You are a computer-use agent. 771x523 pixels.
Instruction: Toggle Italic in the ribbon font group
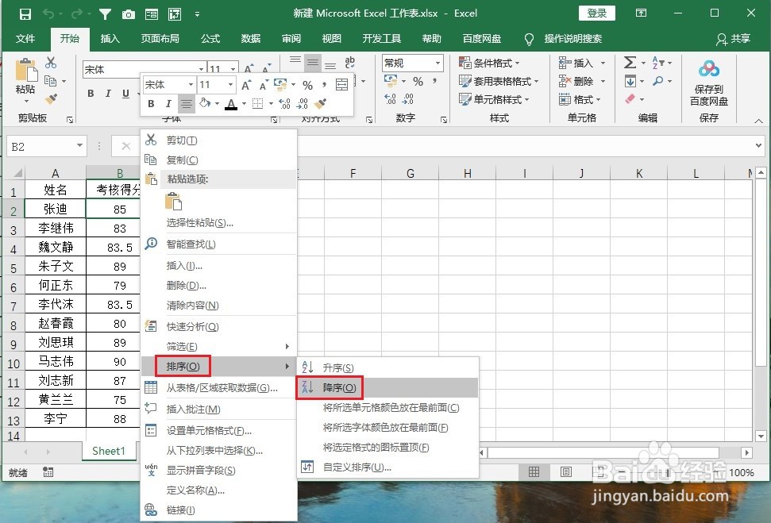click(108, 94)
